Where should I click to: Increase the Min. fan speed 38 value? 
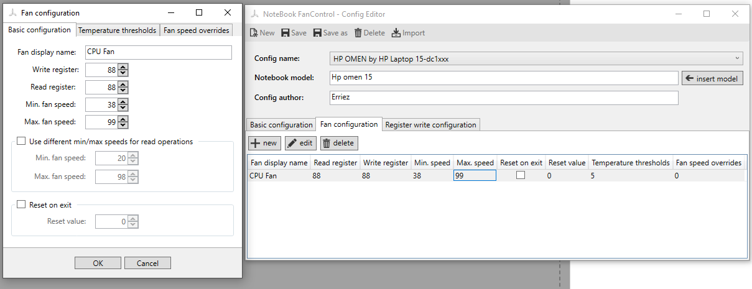(123, 101)
